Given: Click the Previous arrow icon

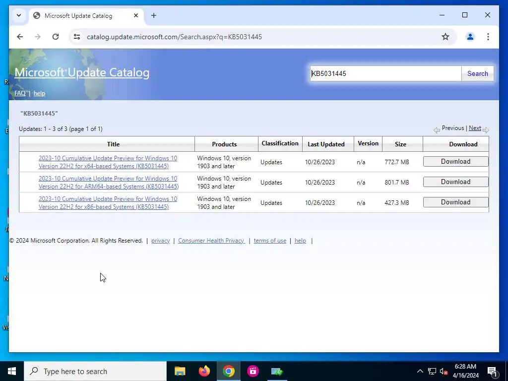Looking at the screenshot, I should (x=437, y=130).
